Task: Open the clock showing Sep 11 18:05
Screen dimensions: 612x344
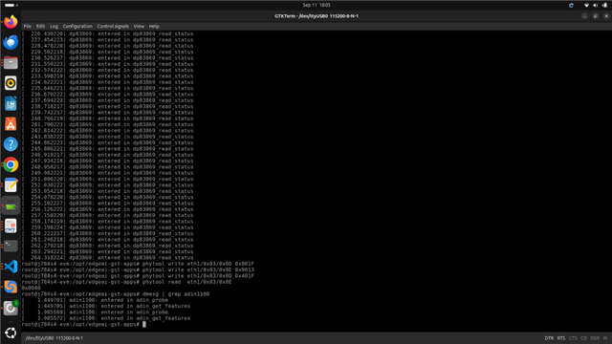Action: coord(317,5)
